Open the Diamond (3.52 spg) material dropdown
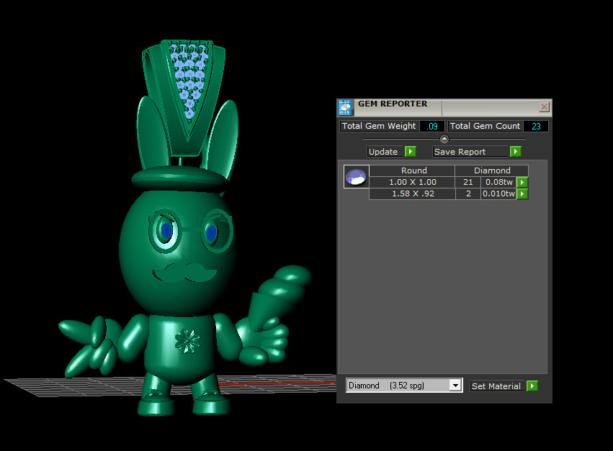This screenshot has height=451, width=613. coord(455,386)
